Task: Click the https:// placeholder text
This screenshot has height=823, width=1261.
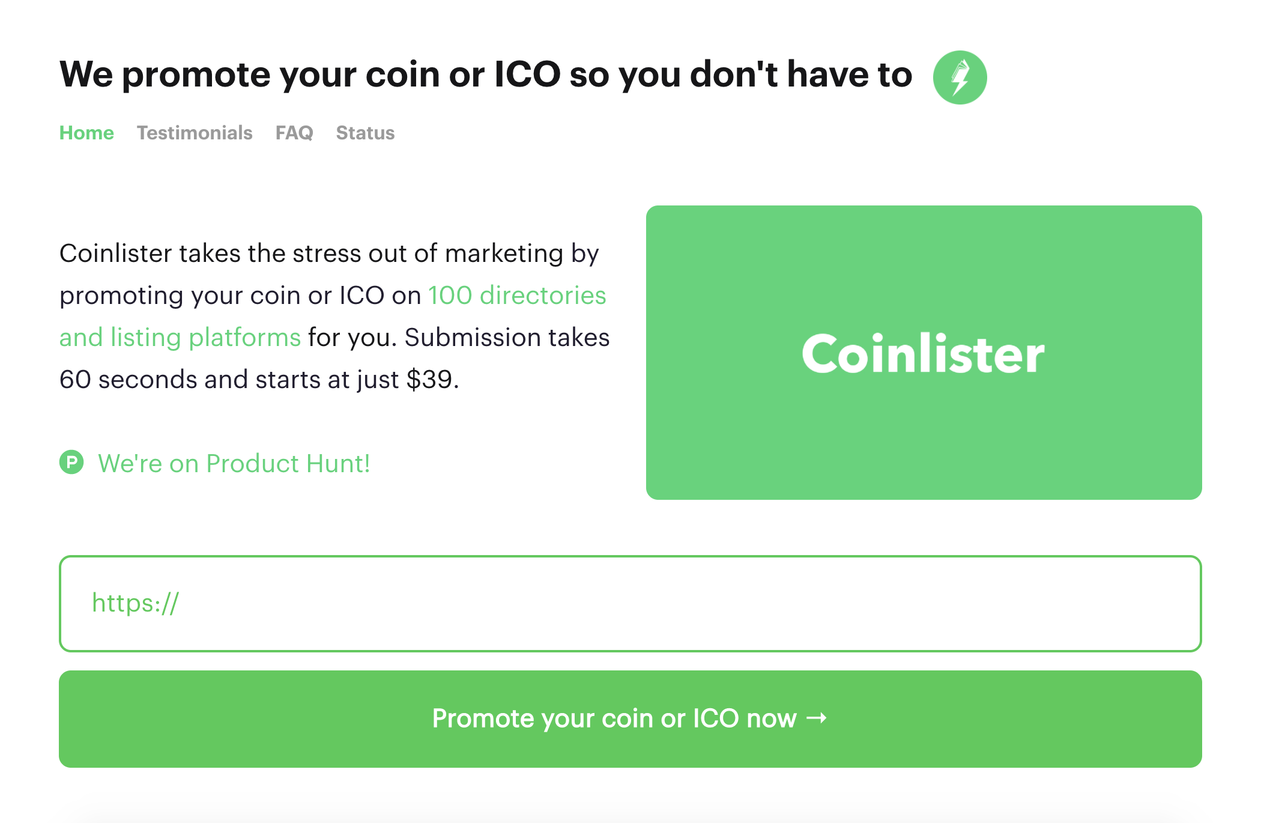Action: 135,603
